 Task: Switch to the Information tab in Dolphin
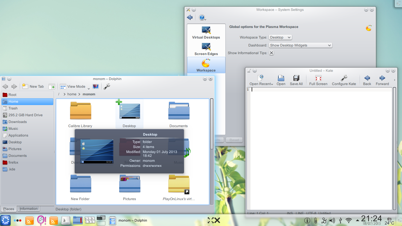tap(29, 209)
